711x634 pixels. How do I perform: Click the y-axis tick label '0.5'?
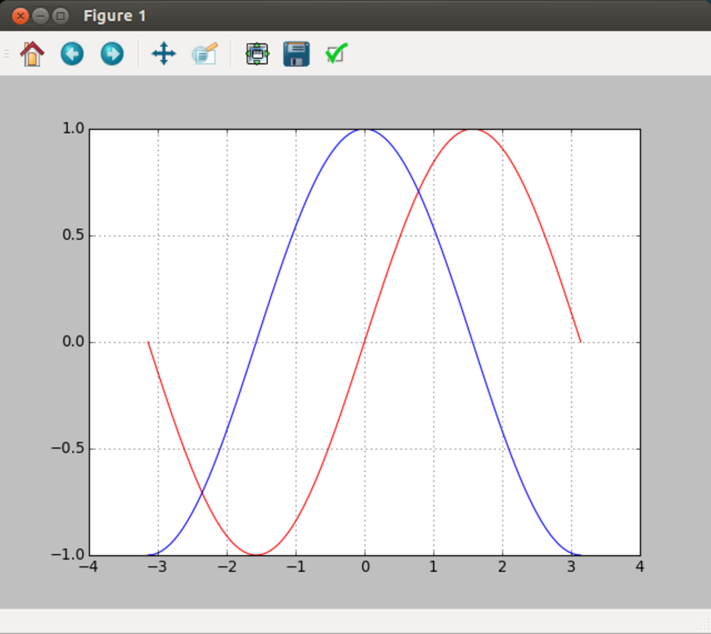click(x=73, y=236)
